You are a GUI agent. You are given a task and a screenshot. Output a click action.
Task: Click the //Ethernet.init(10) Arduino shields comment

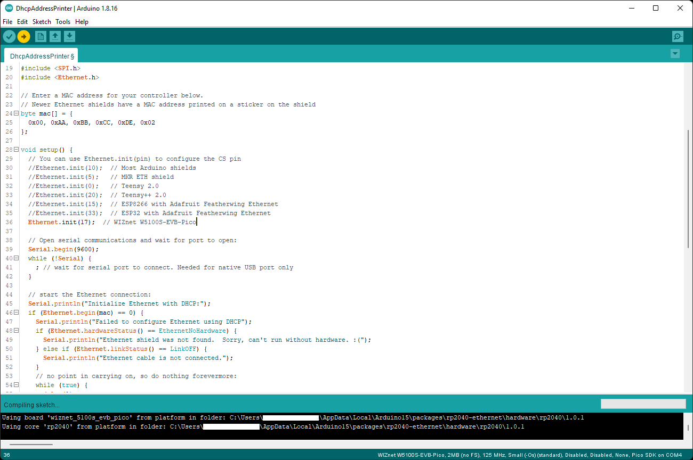pos(112,168)
